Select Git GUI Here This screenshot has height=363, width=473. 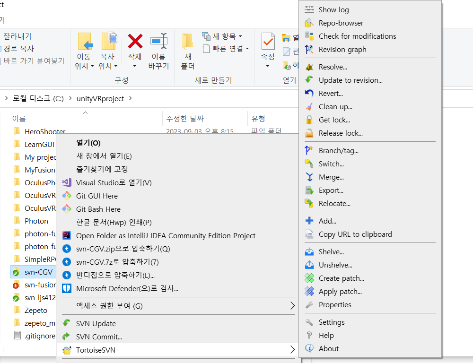click(97, 196)
